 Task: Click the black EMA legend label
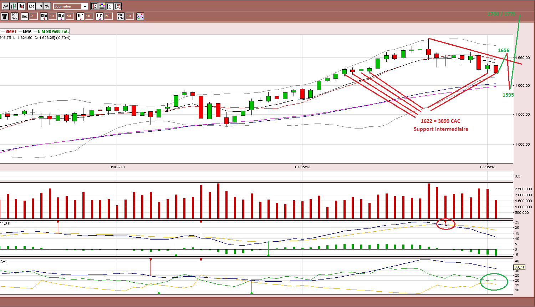coord(27,31)
